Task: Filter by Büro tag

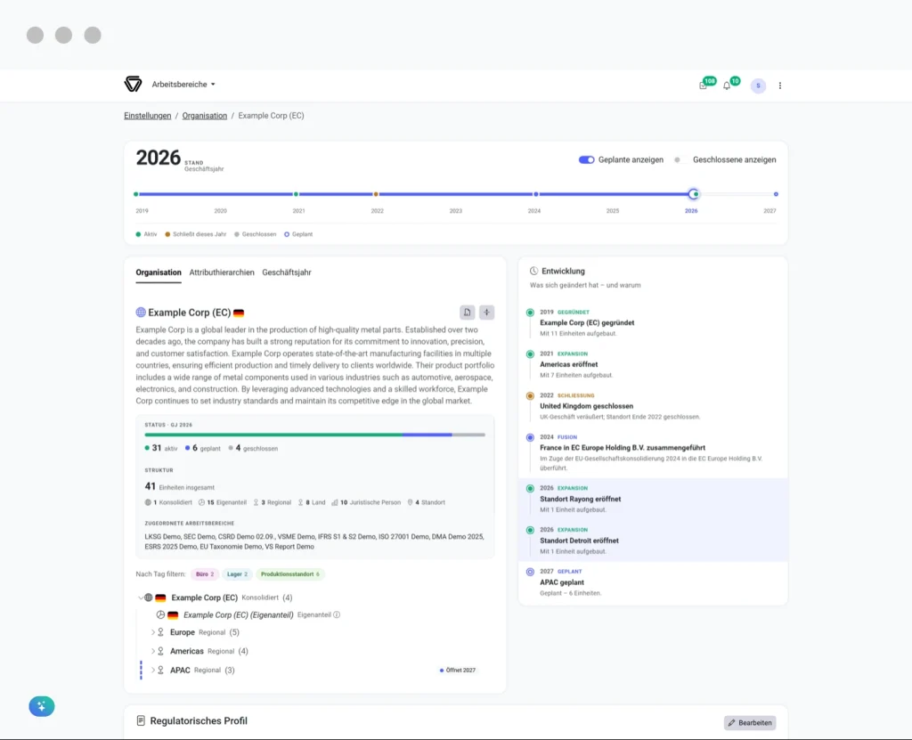Action: coord(205,574)
